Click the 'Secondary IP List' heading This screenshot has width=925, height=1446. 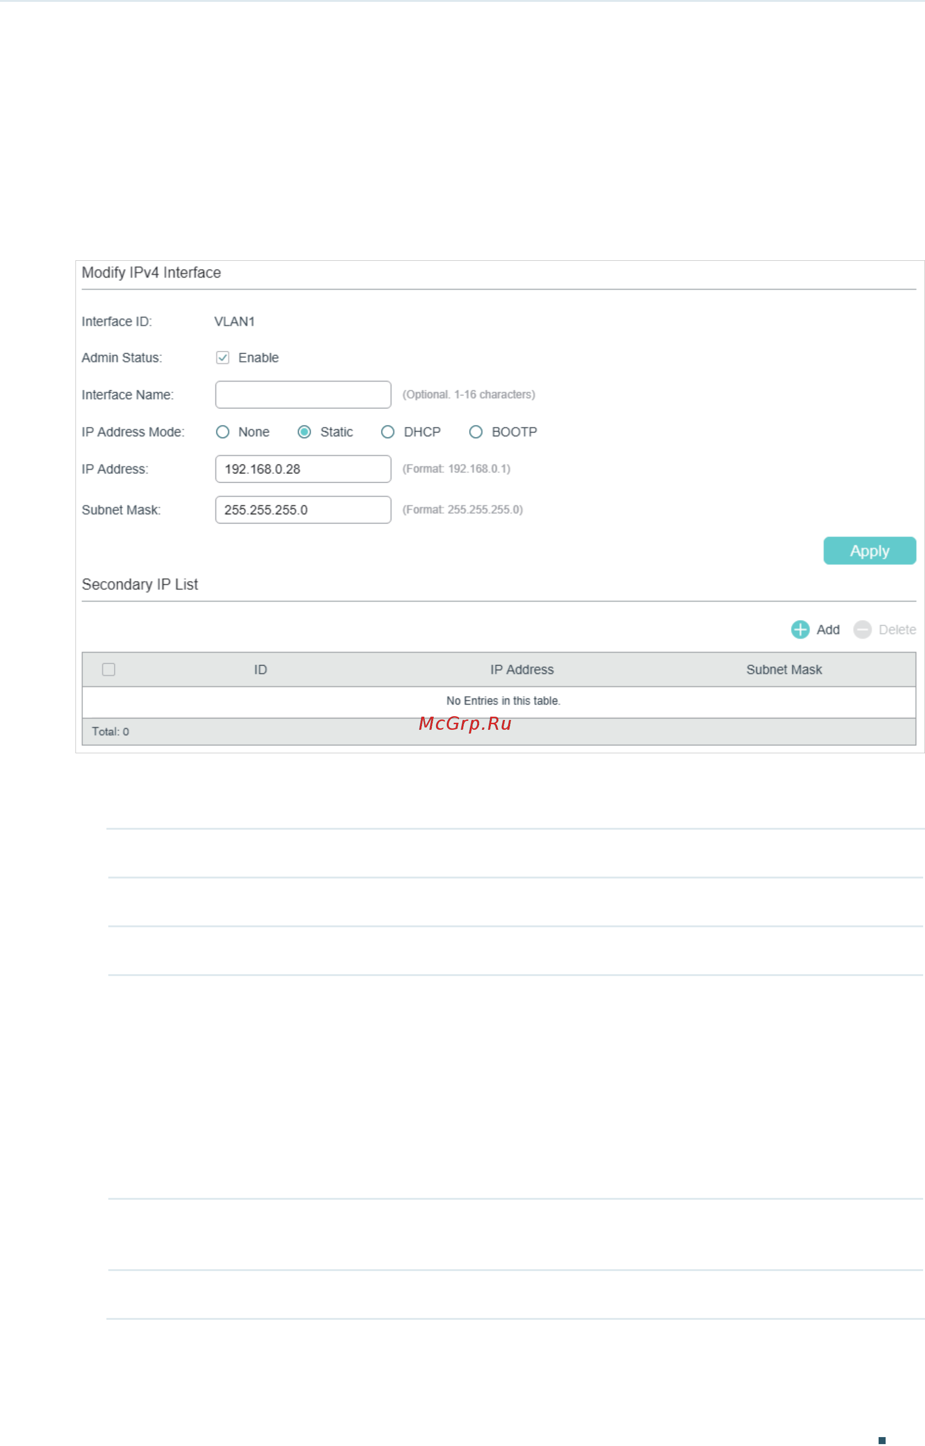point(140,584)
